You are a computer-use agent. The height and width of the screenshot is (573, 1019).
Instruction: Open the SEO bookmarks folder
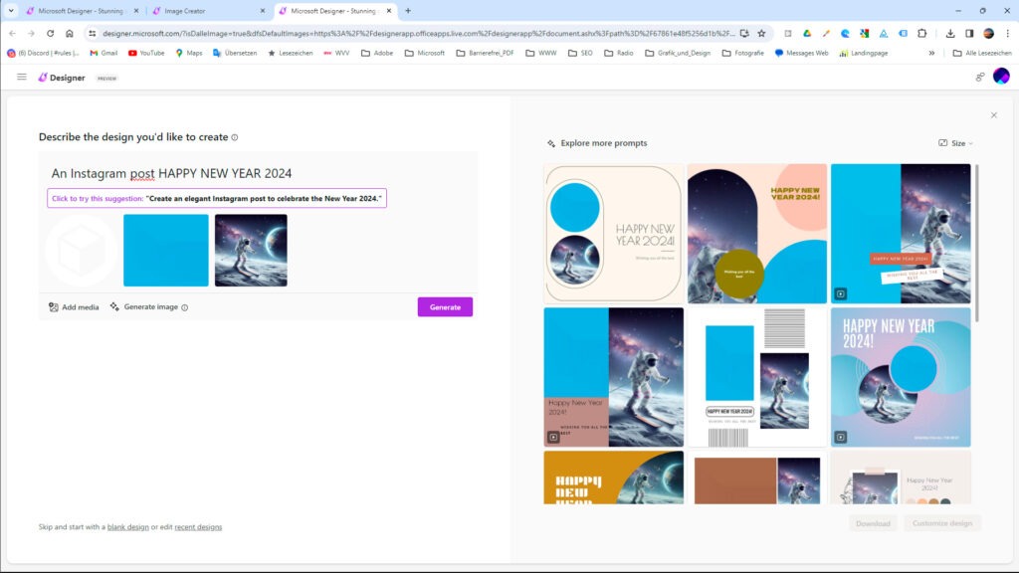tap(580, 54)
